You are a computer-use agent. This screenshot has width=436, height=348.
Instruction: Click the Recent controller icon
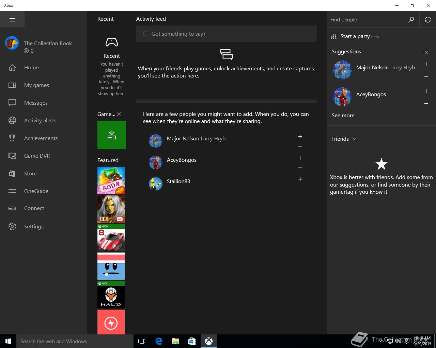(x=112, y=42)
